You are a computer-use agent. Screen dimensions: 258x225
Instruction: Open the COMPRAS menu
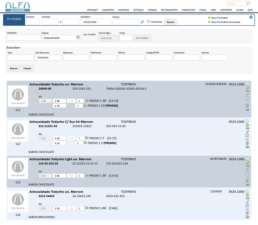pos(124,10)
